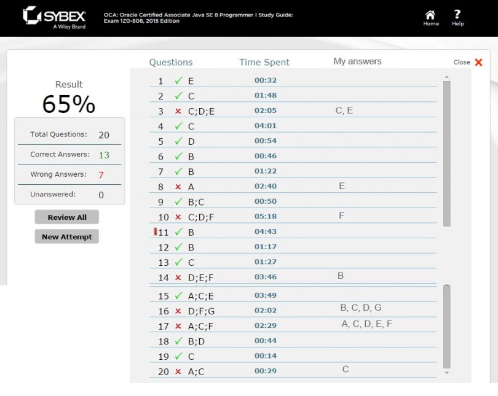Click the Questions column header
The height and width of the screenshot is (396, 498).
click(171, 62)
